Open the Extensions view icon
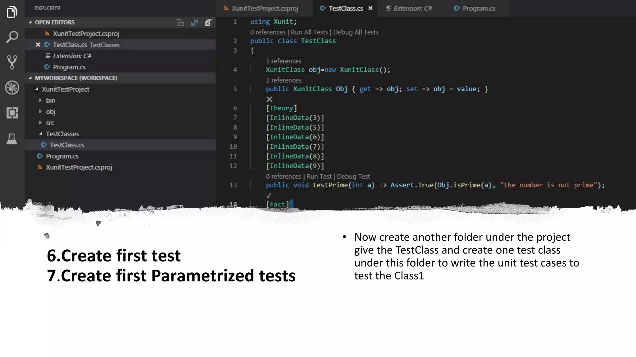 (12, 113)
